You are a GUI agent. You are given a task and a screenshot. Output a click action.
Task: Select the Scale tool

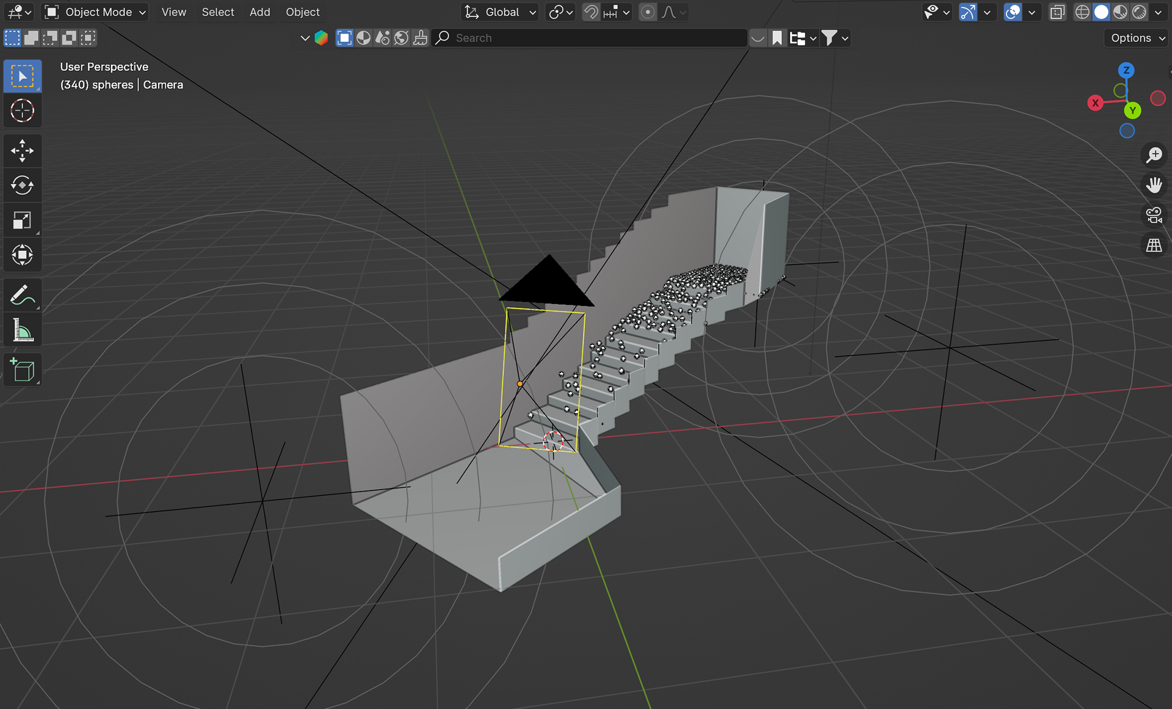pyautogui.click(x=23, y=220)
